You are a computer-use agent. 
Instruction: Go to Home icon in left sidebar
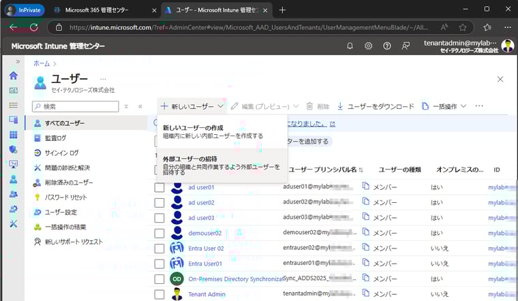tap(13, 76)
